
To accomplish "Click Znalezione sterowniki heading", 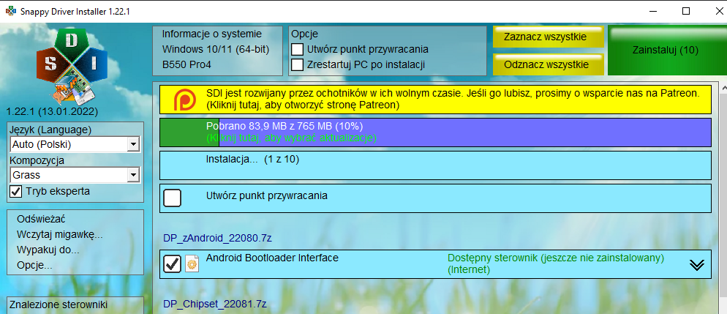I will click(59, 304).
